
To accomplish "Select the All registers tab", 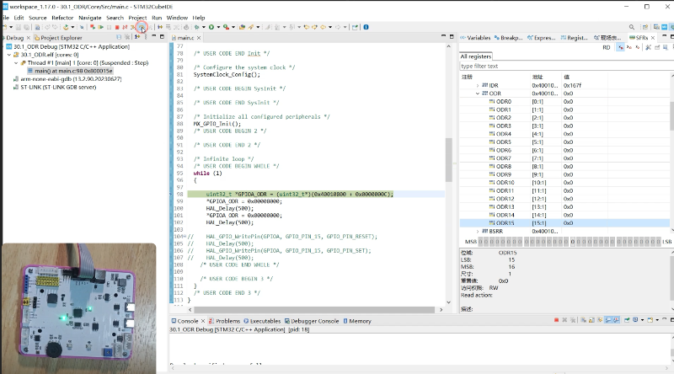I will [476, 56].
